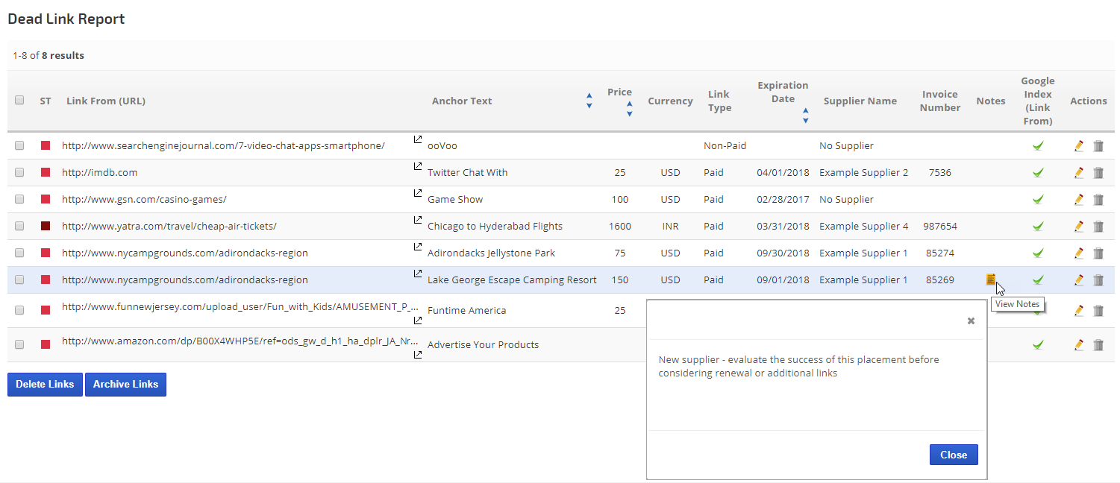Delete the searchenginejournal.com link via trash icon
The width and height of the screenshot is (1120, 483).
click(x=1098, y=146)
